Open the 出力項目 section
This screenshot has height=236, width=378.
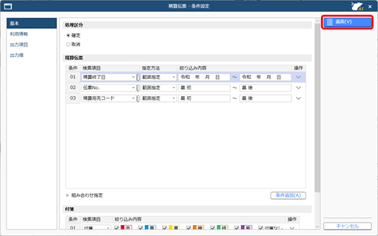point(19,45)
